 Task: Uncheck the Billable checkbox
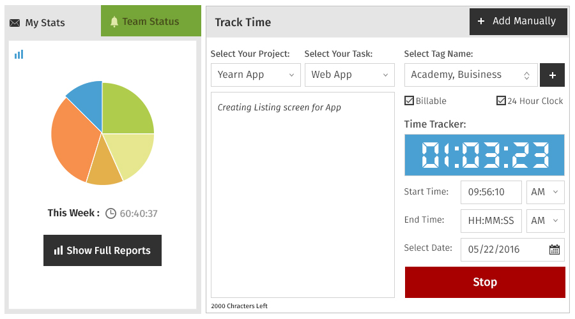(x=409, y=100)
